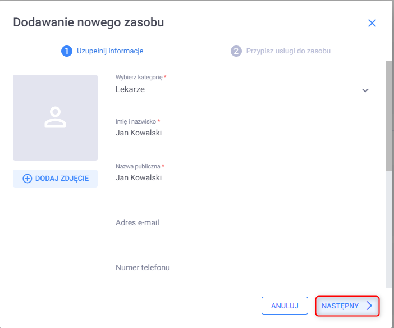Click the step 1 circle indicator
The image size is (394, 328).
pos(67,51)
